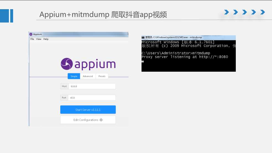Screen dimensions: 272x153
Task: Click the gear icon on Edit Configurations
Action: tap(101, 120)
